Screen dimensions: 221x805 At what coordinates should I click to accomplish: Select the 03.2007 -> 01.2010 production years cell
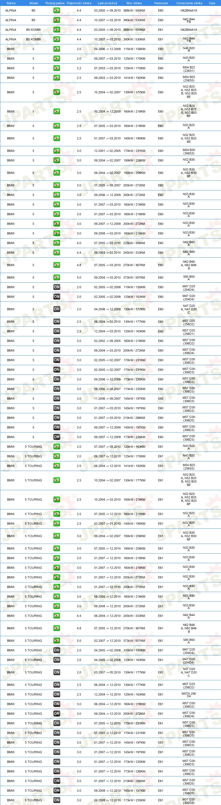tap(107, 524)
